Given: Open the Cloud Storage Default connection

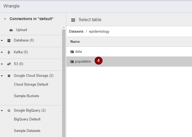Looking at the screenshot, I should [31, 85].
